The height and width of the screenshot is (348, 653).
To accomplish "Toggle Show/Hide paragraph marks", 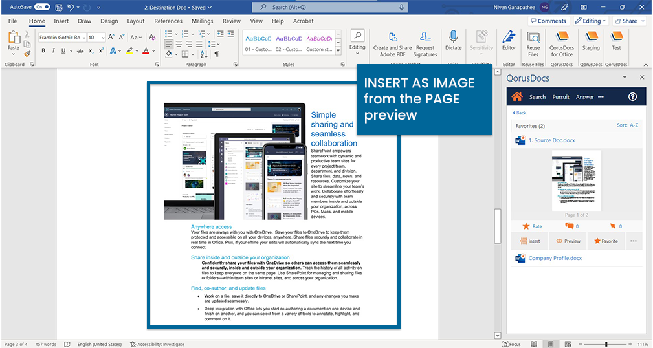I will 217,54.
